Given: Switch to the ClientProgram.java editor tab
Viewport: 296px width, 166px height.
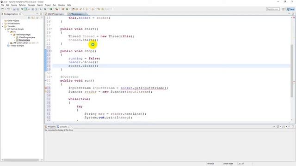Looking at the screenshot, I should [55, 14].
